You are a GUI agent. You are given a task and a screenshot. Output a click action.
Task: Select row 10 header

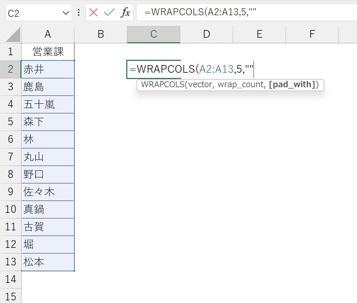click(11, 209)
